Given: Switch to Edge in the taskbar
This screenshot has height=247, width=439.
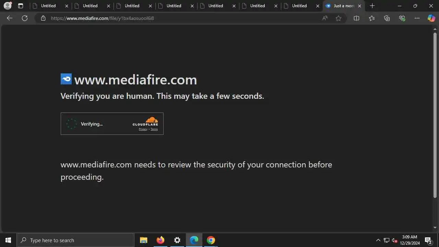Looking at the screenshot, I should pyautogui.click(x=194, y=240).
